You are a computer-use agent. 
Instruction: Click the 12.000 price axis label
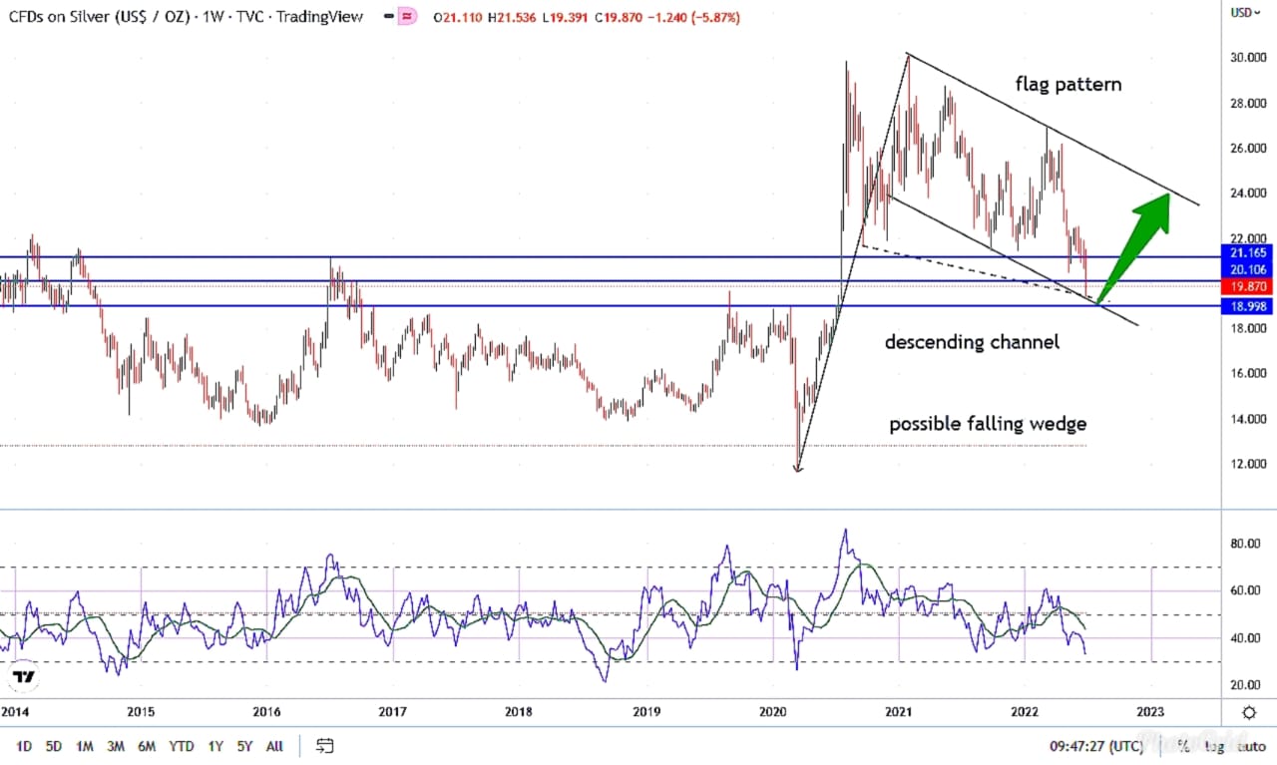click(1249, 464)
